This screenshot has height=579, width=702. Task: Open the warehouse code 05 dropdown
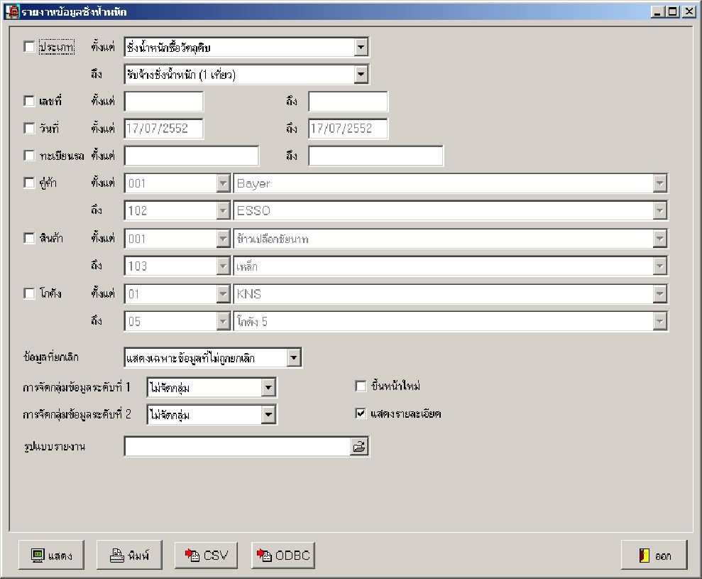click(223, 321)
